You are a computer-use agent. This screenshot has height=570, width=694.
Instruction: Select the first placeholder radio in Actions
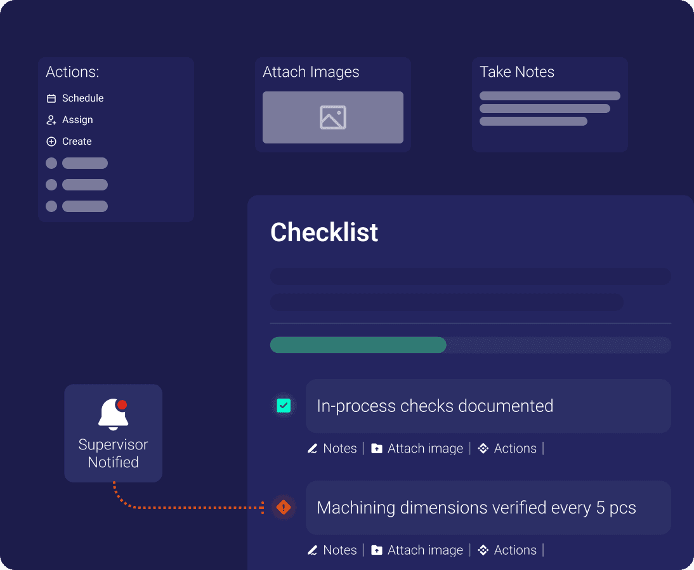51,163
